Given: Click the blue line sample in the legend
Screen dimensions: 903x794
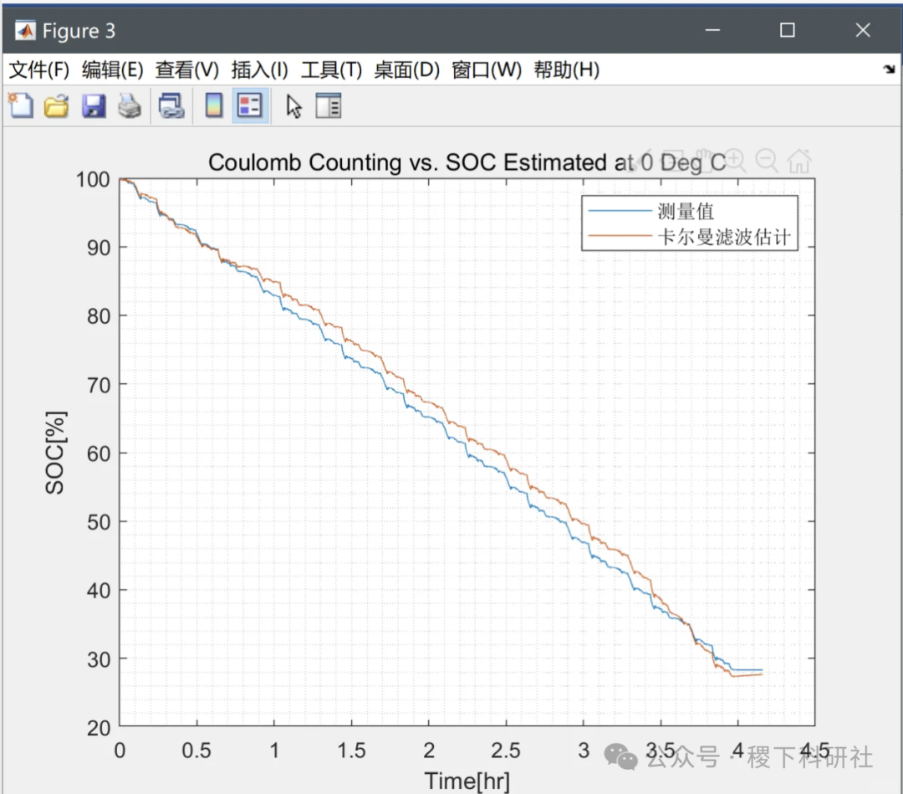Looking at the screenshot, I should pyautogui.click(x=620, y=211).
